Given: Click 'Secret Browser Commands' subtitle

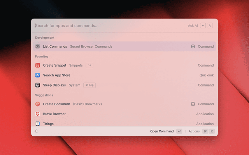Looking at the screenshot, I should pos(91,46).
